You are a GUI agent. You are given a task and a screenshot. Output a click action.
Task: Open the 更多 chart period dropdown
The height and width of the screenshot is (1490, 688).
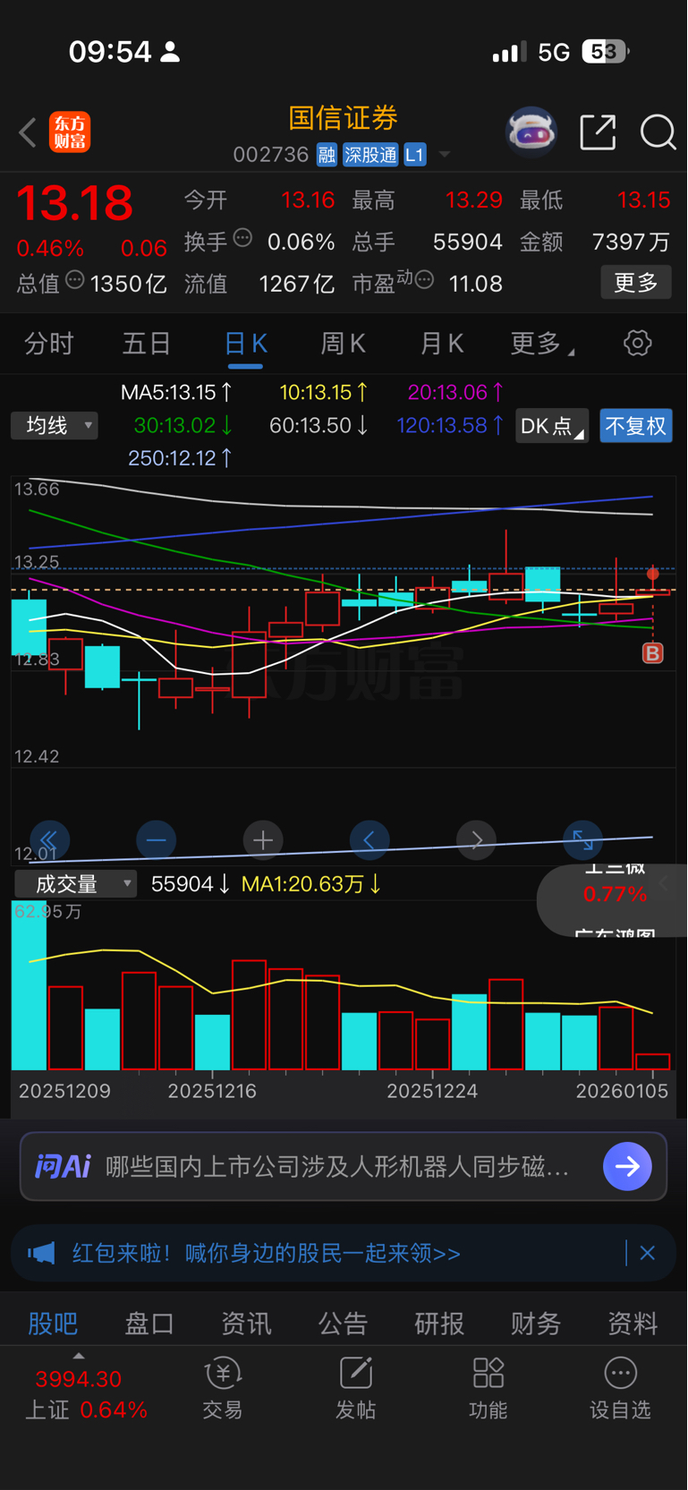[x=542, y=344]
